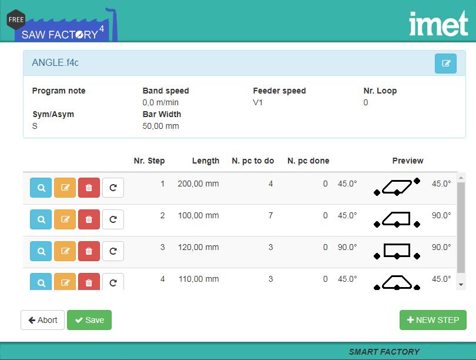
Task: View details of step 3
Action: point(41,251)
